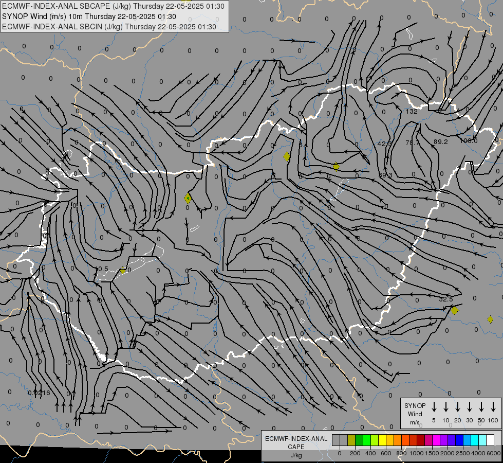Click the 5 m/s wind arrow in legend
The image size is (503, 463).
tap(434, 406)
